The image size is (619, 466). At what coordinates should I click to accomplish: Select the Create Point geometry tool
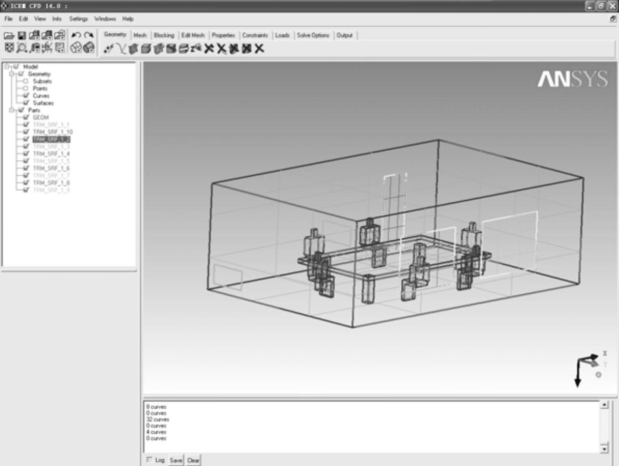108,49
